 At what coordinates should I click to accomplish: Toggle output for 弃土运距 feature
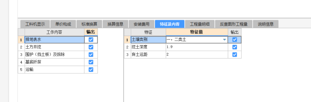235,55
